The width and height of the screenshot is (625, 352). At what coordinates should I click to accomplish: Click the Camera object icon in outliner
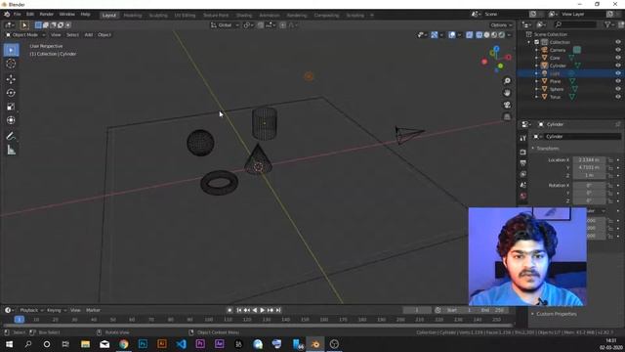coord(545,50)
